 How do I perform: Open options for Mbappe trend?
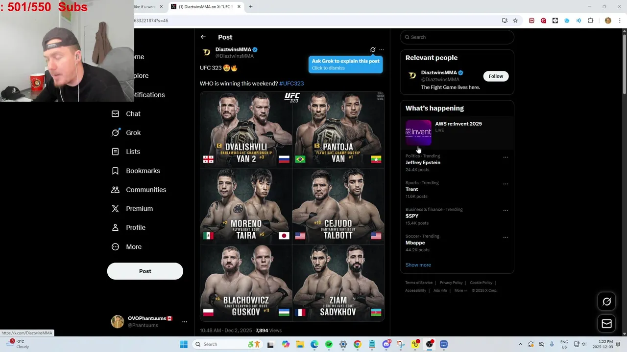click(506, 238)
